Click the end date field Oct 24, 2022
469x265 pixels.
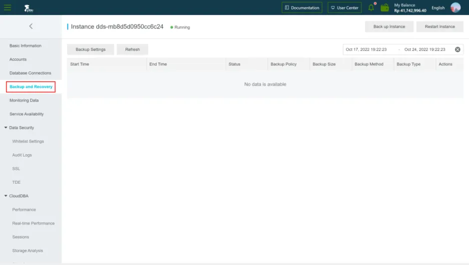(x=425, y=49)
